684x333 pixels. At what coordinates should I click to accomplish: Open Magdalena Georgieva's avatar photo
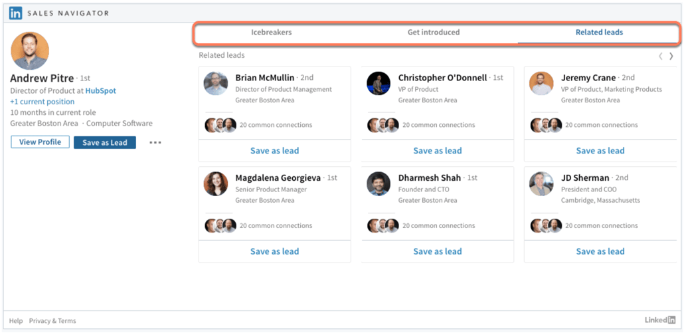click(216, 183)
